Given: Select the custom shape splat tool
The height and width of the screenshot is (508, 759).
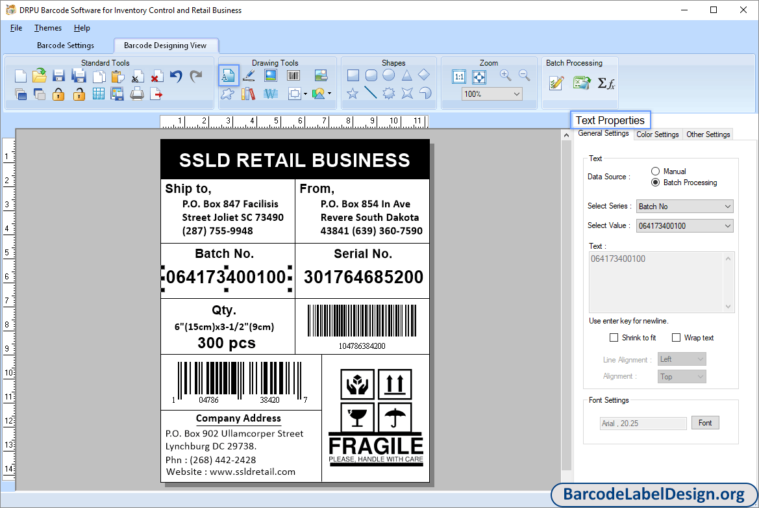Looking at the screenshot, I should (x=227, y=94).
